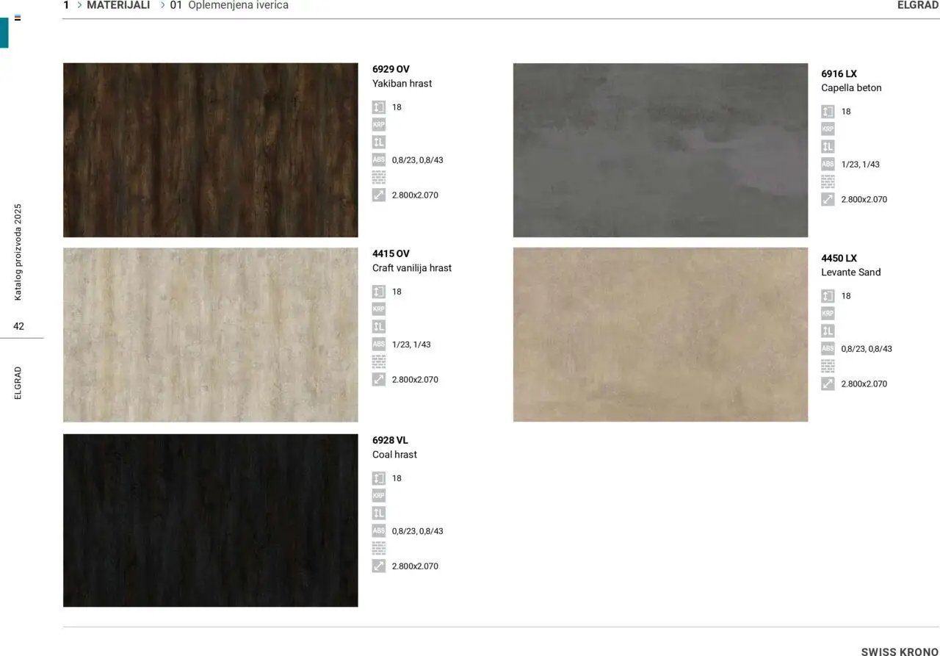Click the ABS icon under Craft vanilija hrast
This screenshot has height=656, width=940.
pos(378,345)
